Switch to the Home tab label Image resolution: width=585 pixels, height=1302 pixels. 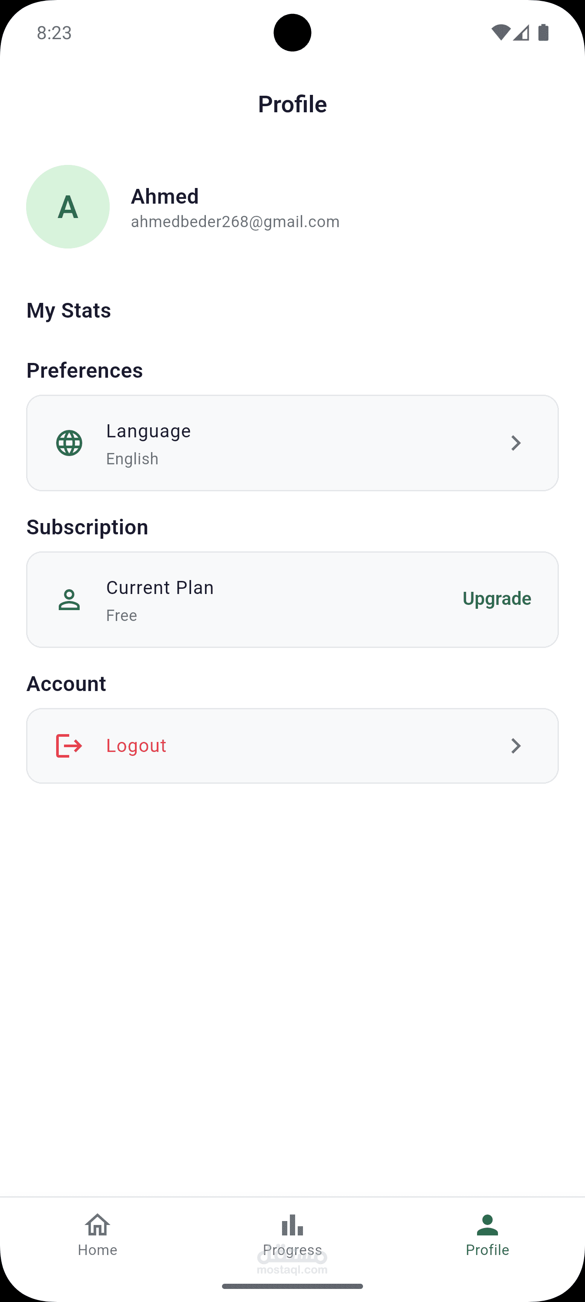click(x=97, y=1250)
